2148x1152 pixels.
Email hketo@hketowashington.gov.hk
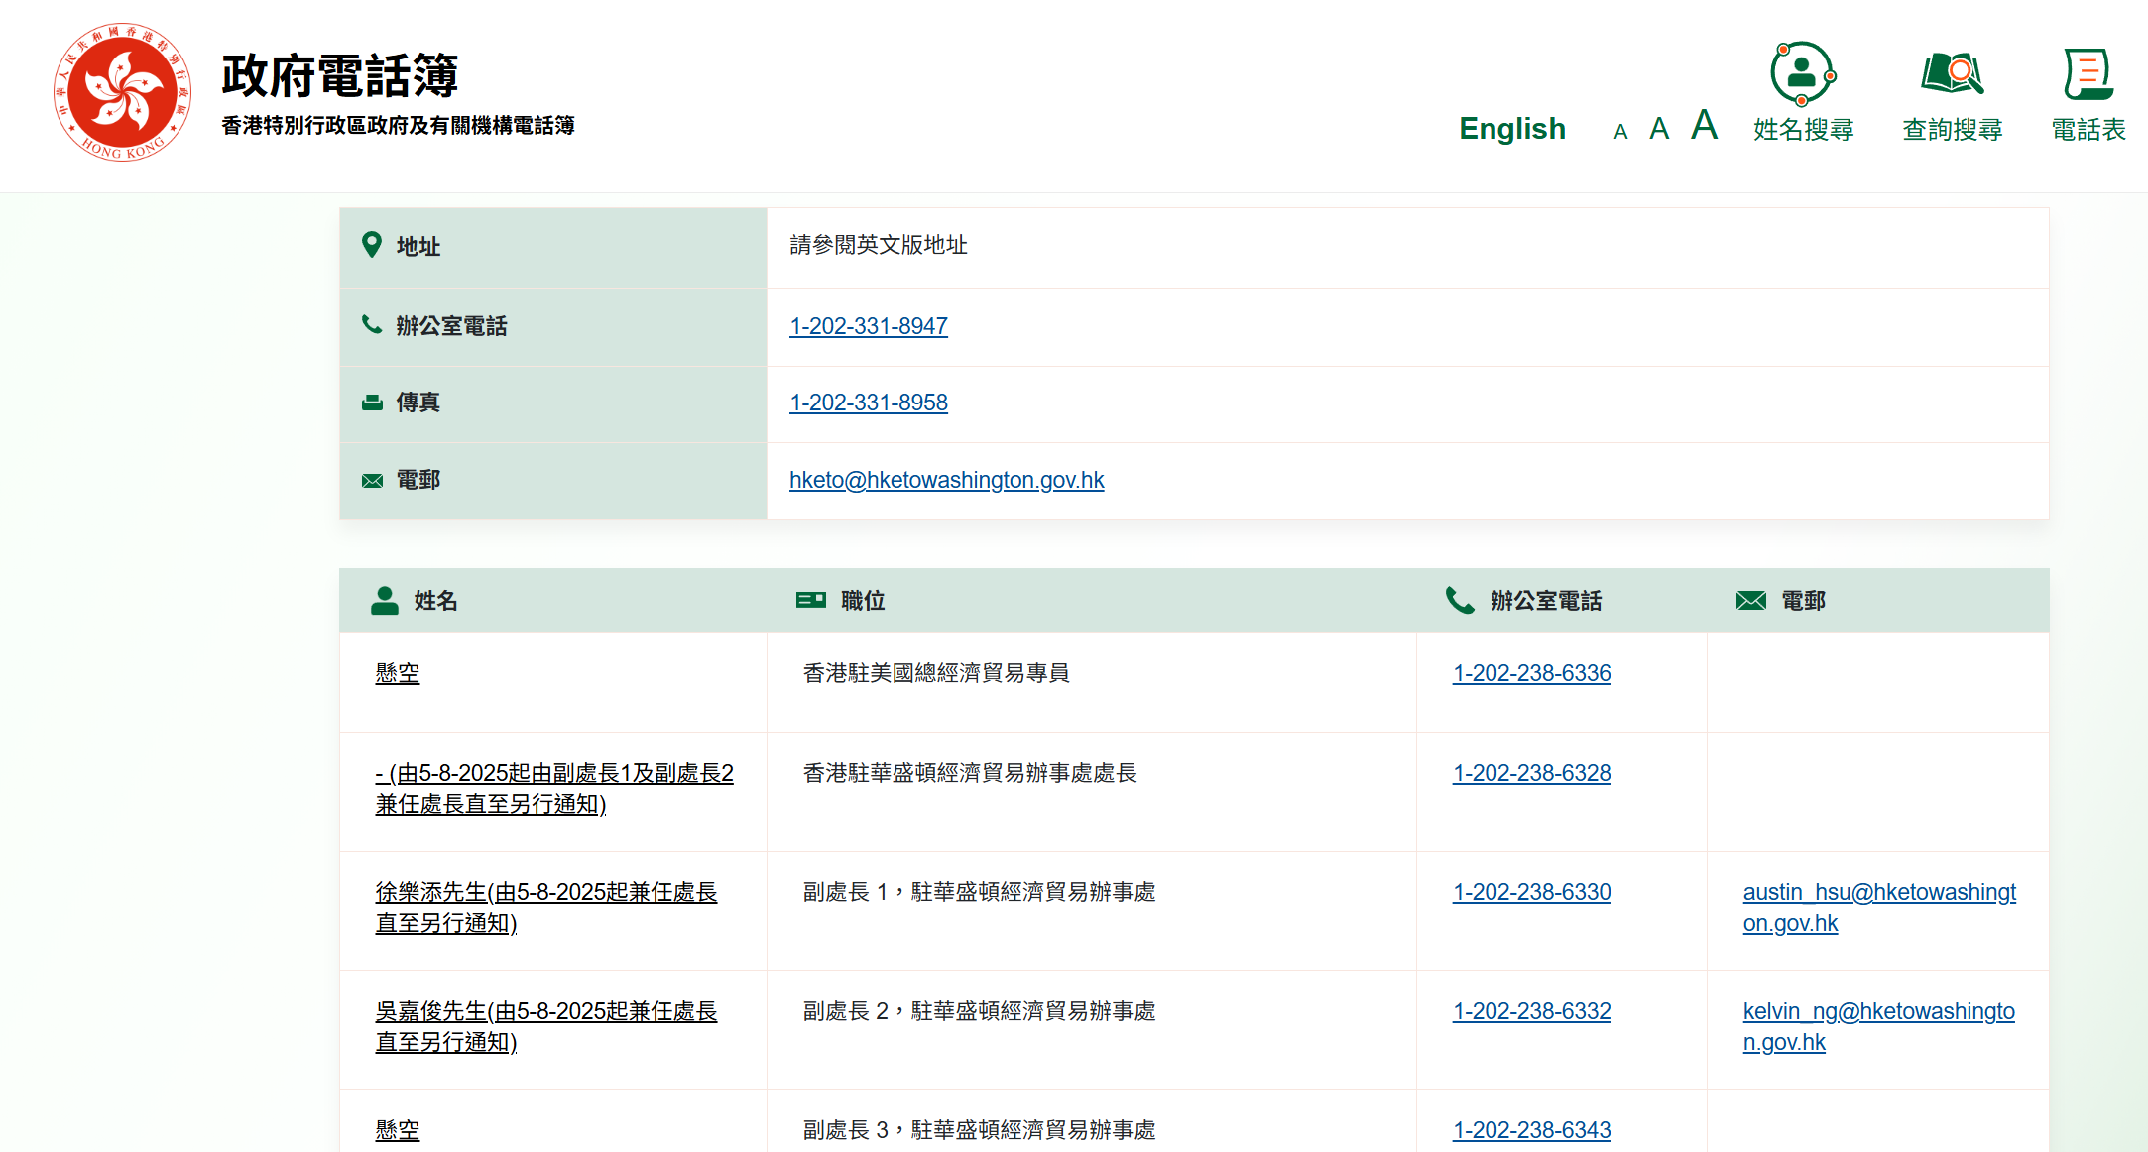pos(946,479)
